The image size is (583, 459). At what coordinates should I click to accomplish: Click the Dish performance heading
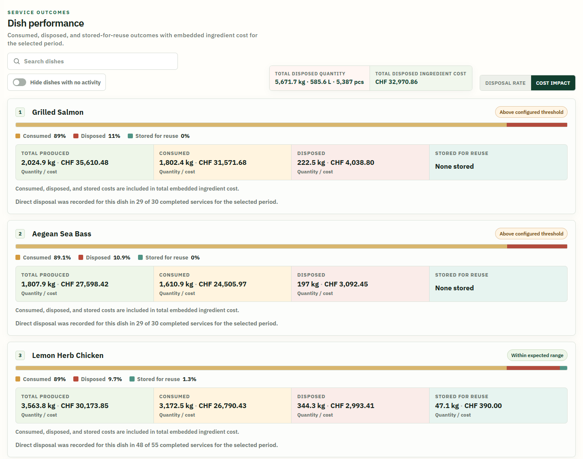[46, 23]
